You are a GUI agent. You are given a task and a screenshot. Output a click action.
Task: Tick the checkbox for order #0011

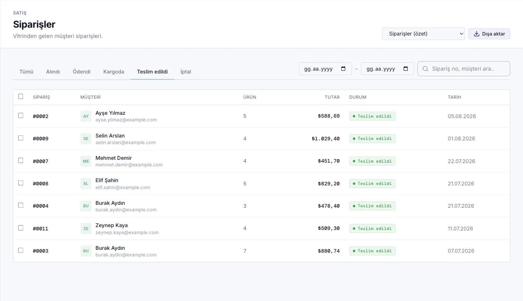21,228
